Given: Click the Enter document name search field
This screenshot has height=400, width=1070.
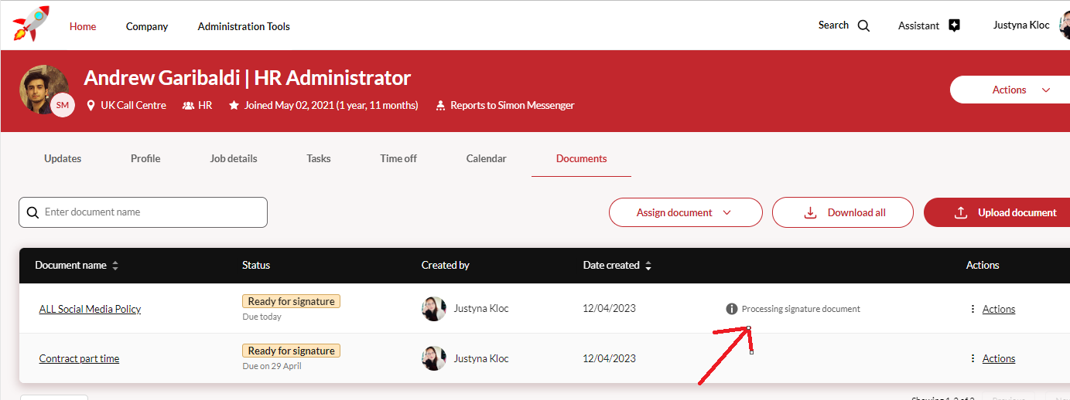Looking at the screenshot, I should coord(151,212).
